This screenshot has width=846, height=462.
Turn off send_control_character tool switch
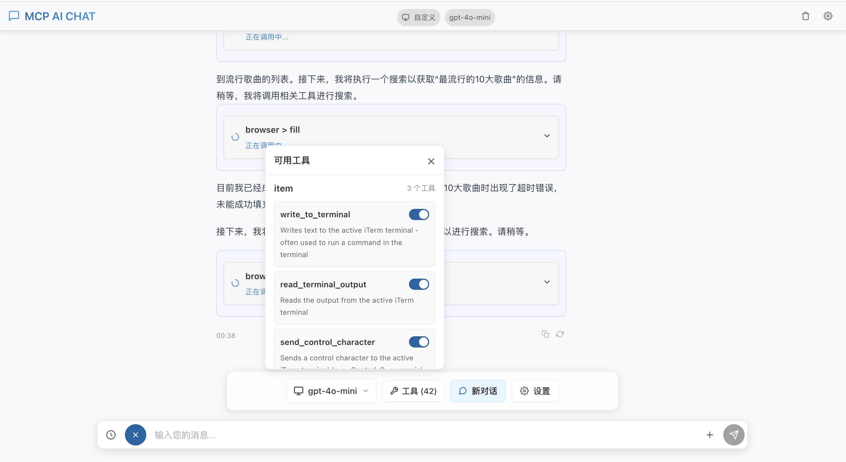tap(419, 342)
